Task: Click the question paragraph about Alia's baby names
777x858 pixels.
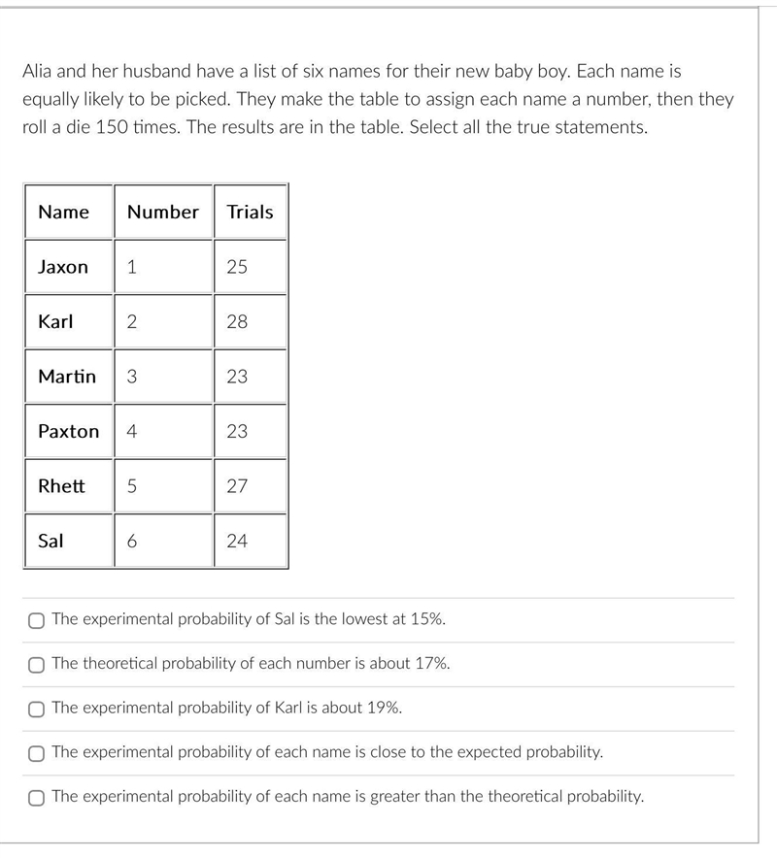Action: (x=378, y=99)
